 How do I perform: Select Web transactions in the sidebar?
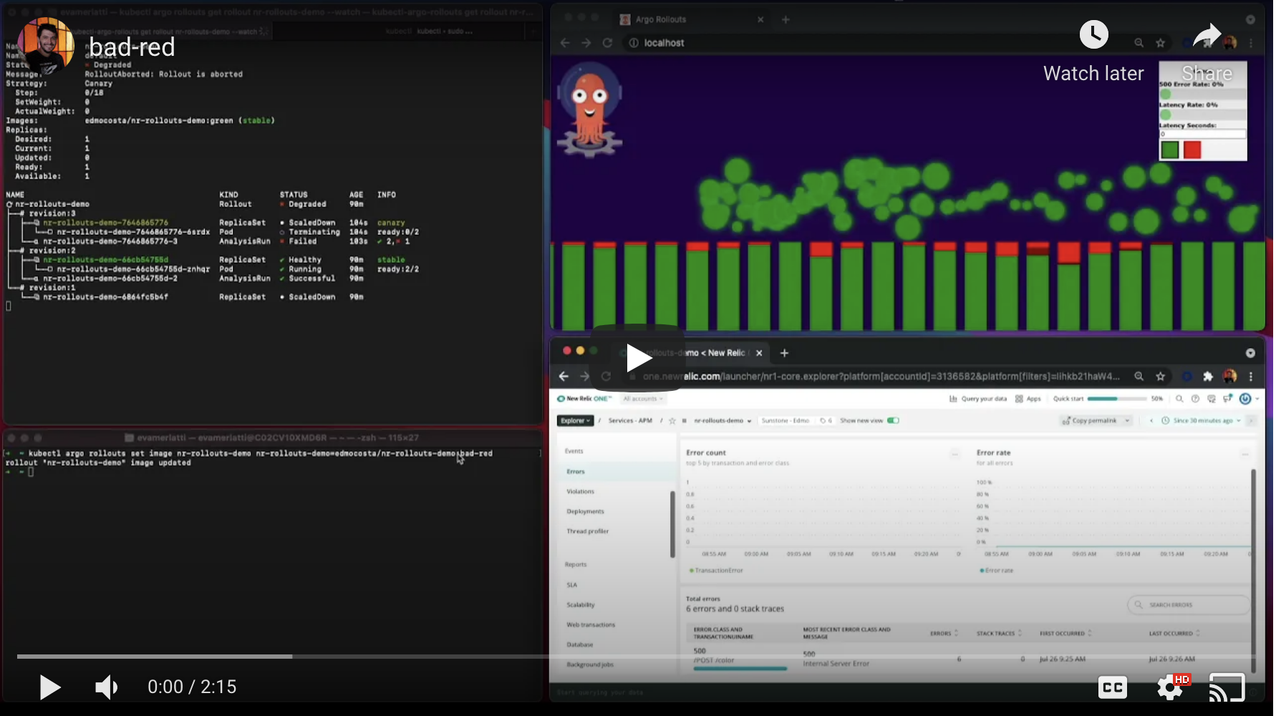click(x=591, y=625)
